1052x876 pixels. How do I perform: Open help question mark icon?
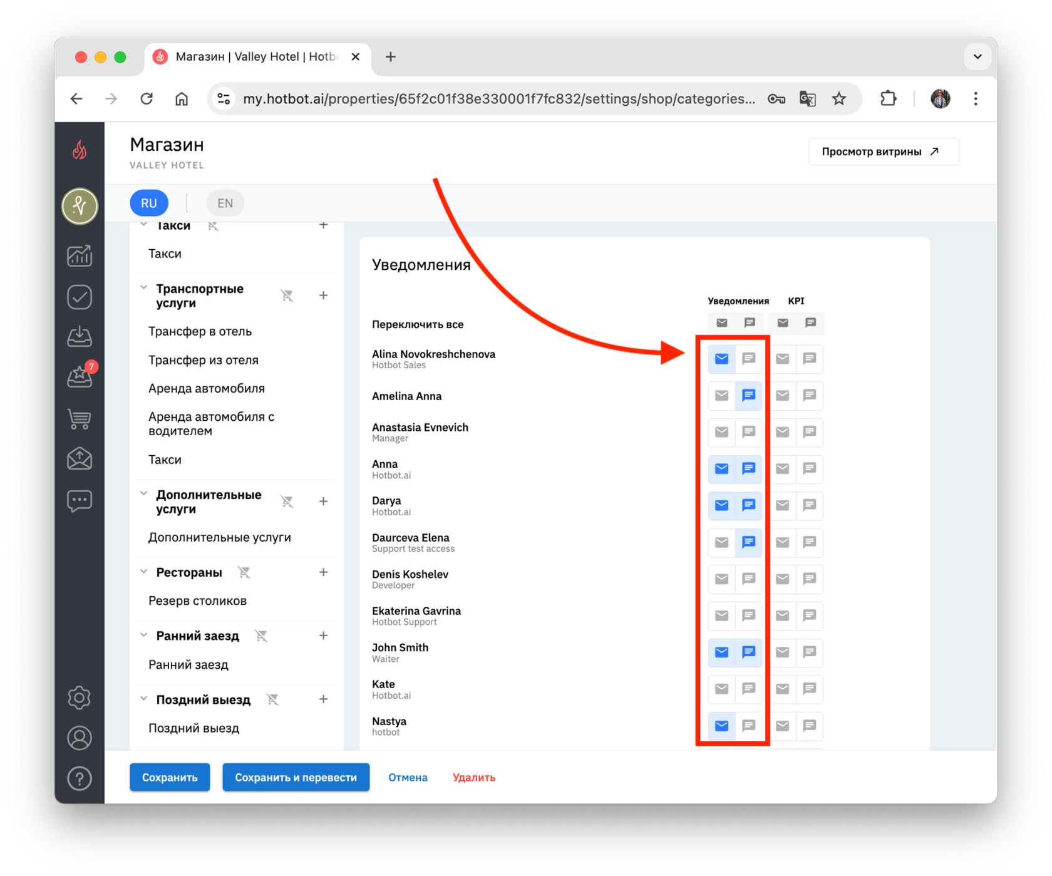click(x=80, y=778)
